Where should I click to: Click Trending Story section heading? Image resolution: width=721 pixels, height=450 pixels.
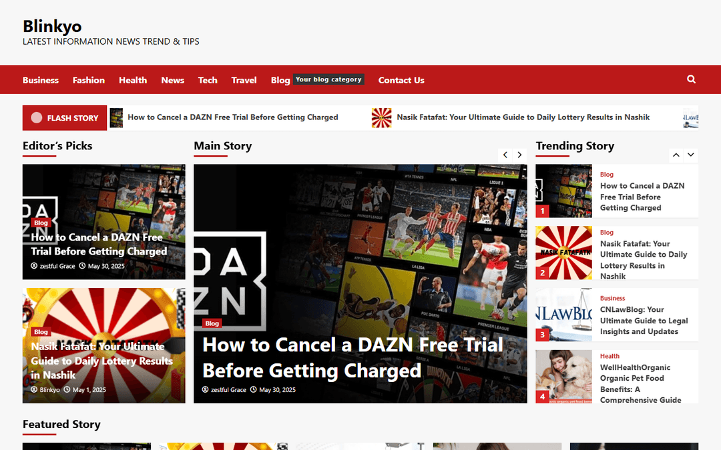[575, 145]
